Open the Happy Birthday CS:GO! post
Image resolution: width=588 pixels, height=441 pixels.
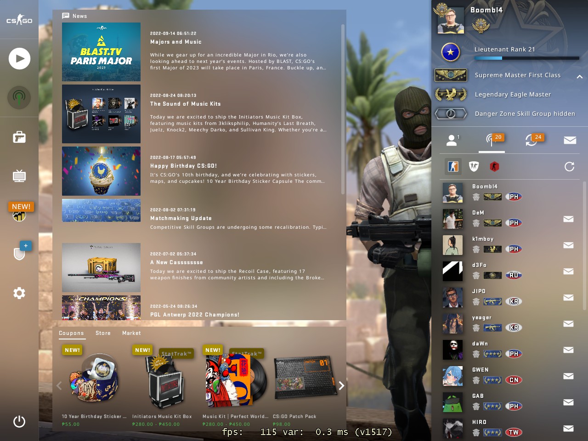(183, 166)
